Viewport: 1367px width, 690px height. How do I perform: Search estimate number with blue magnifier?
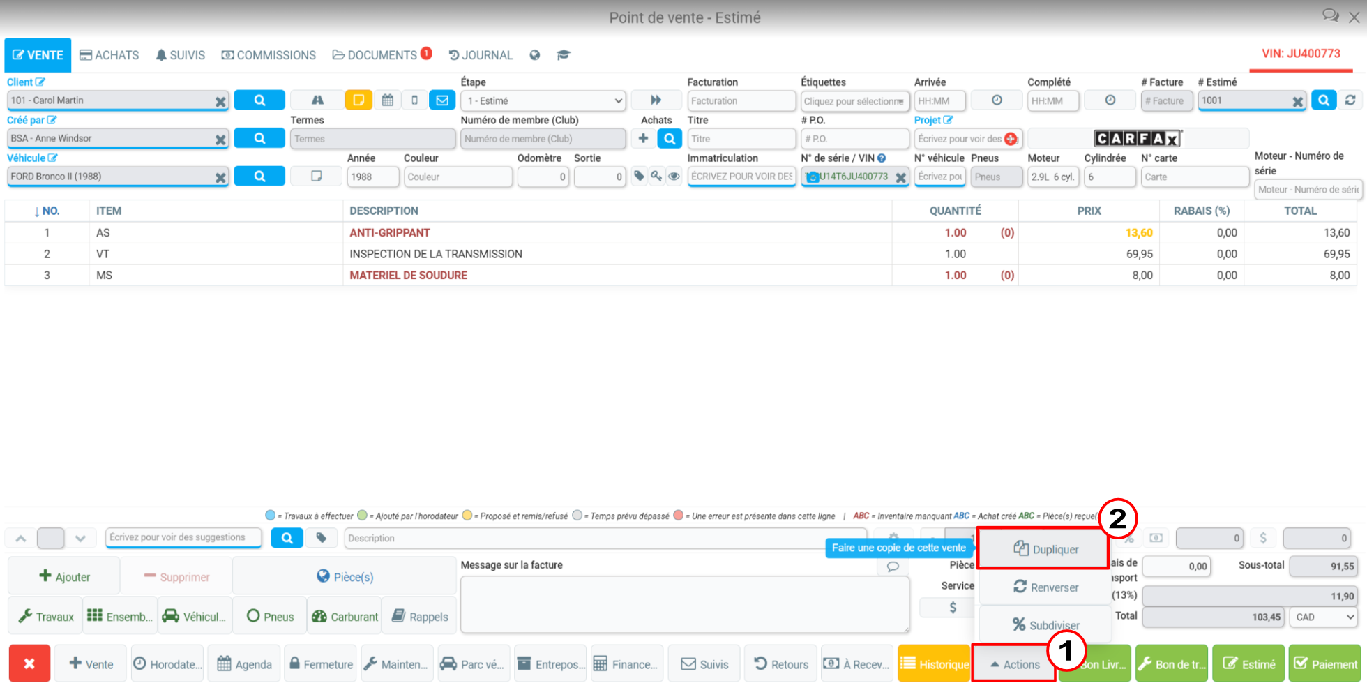[x=1324, y=100]
